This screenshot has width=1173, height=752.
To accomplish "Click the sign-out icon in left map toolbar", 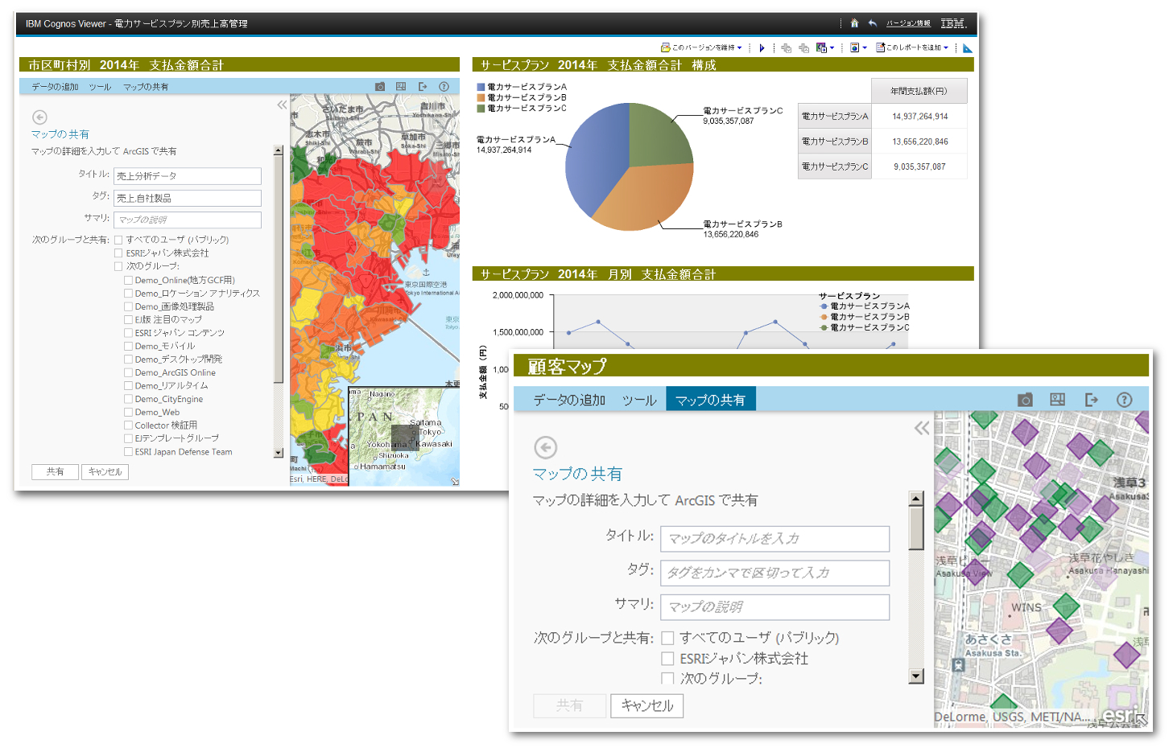I will pyautogui.click(x=423, y=86).
